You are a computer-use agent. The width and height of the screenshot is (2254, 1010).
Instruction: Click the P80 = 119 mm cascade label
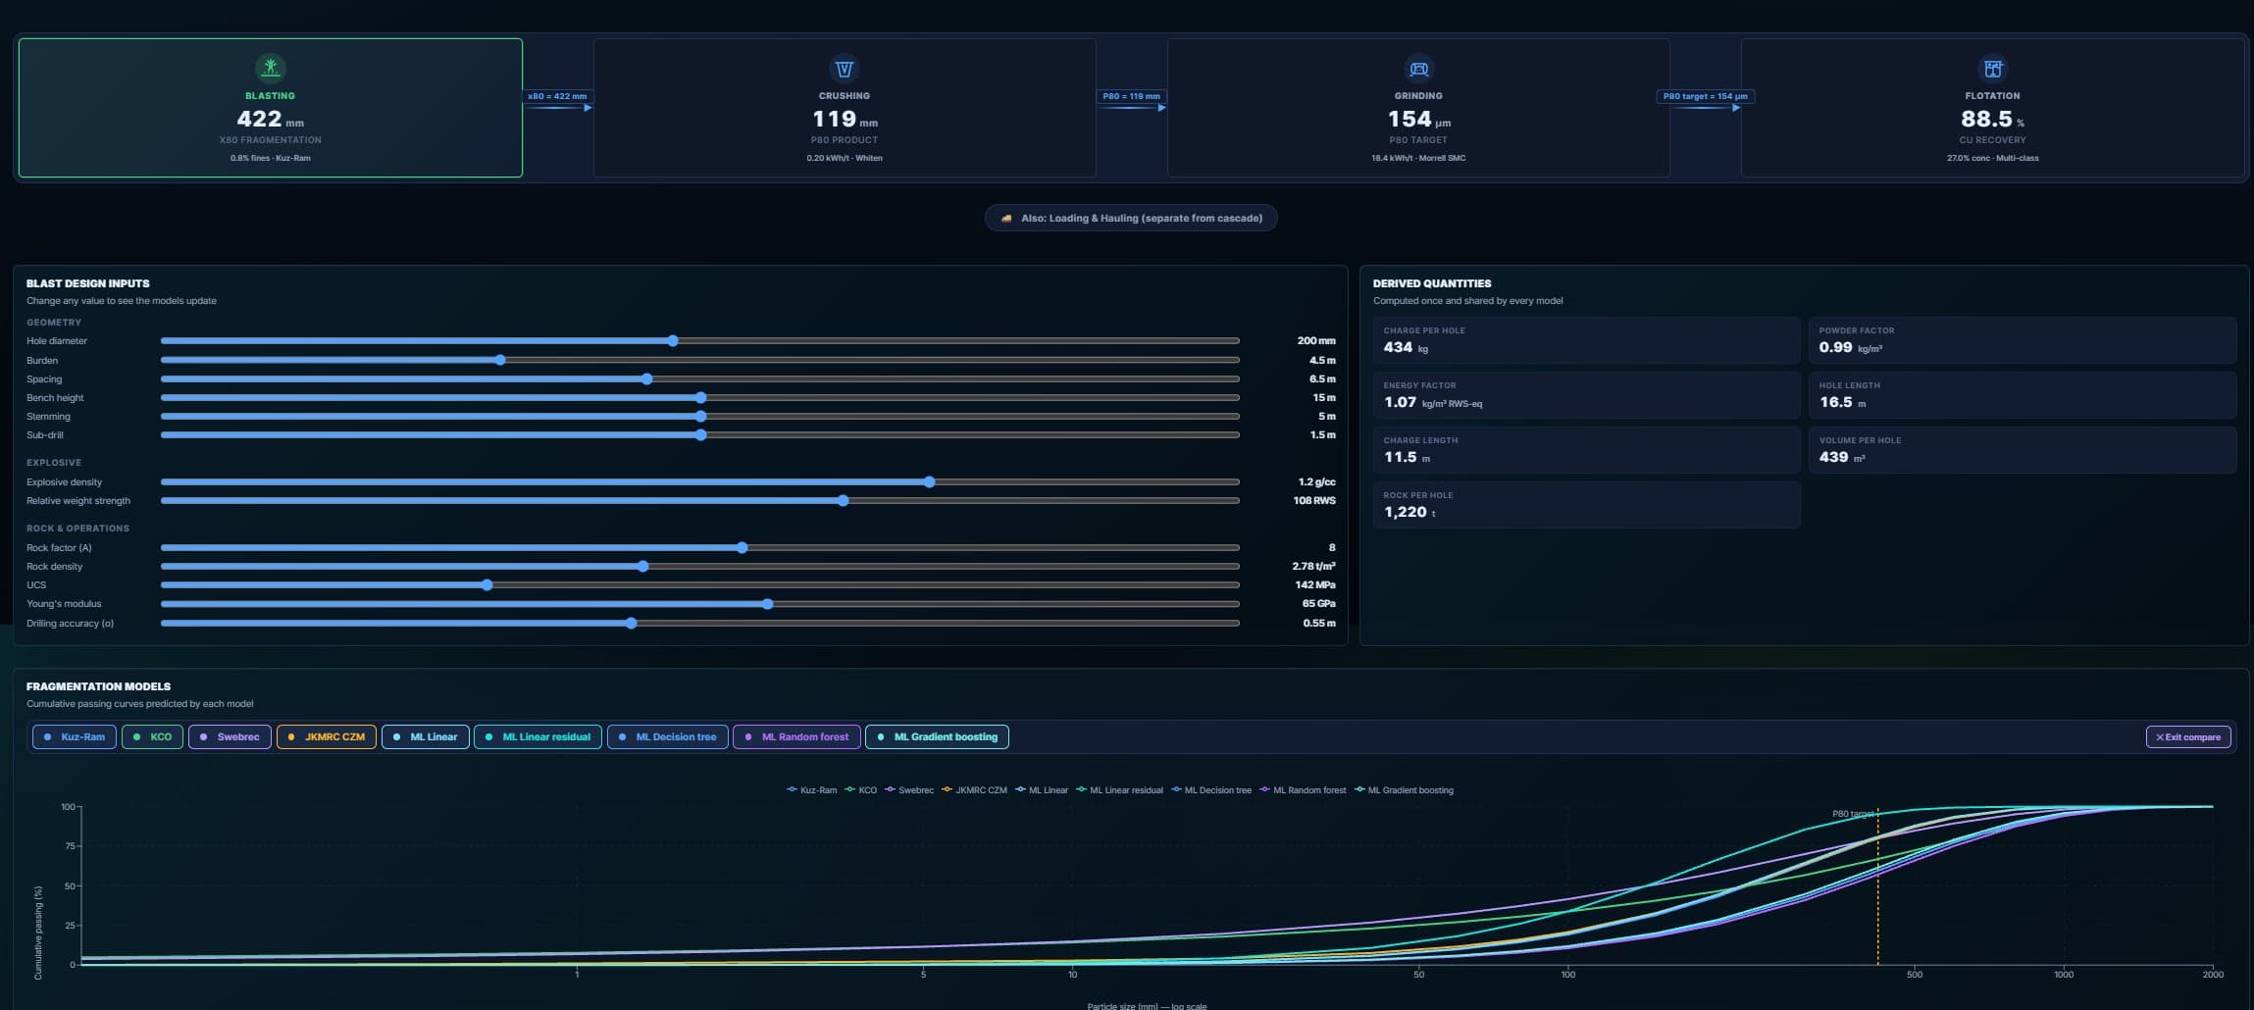1131,96
